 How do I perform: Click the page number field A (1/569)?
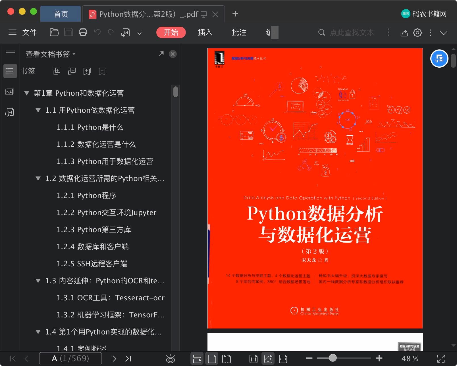[x=70, y=358]
